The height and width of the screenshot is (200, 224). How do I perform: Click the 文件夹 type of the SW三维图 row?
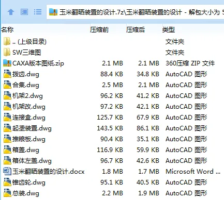(x=175, y=53)
